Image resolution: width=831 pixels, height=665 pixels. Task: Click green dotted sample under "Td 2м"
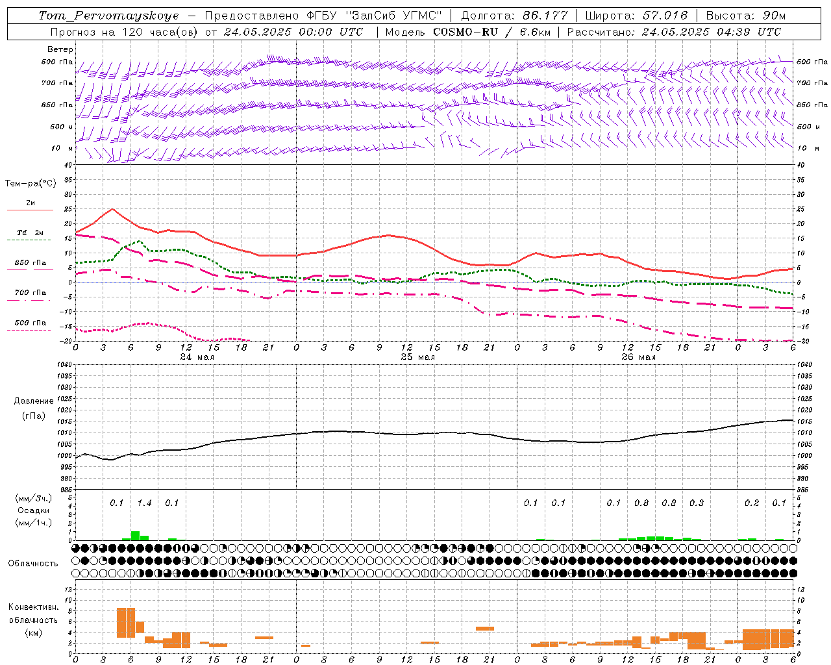[29, 240]
